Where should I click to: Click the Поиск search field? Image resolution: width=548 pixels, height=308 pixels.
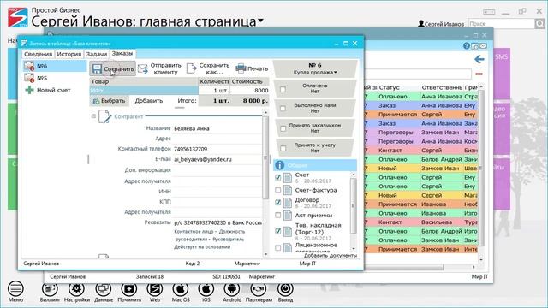(x=502, y=24)
